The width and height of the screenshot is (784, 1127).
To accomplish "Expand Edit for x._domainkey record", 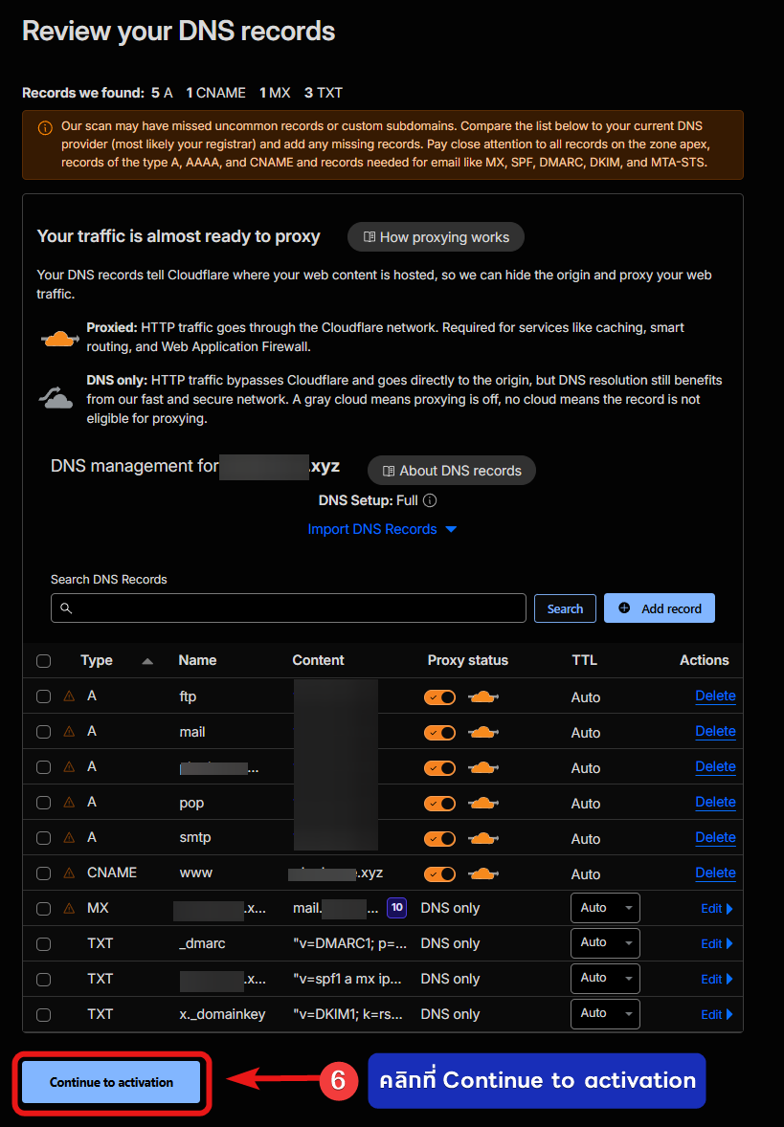I will pyautogui.click(x=716, y=1014).
